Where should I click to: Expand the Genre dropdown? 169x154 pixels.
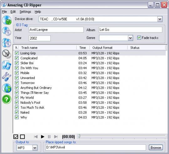pos(130,38)
